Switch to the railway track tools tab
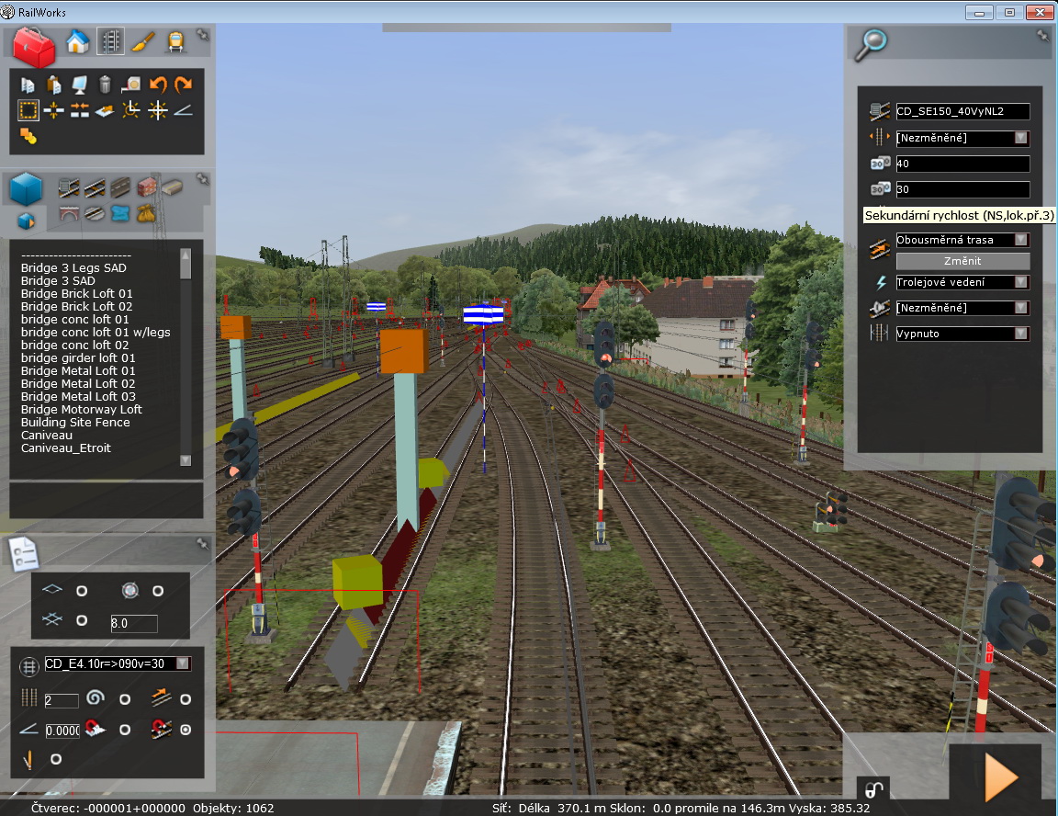Image resolution: width=1058 pixels, height=816 pixels. [x=110, y=41]
